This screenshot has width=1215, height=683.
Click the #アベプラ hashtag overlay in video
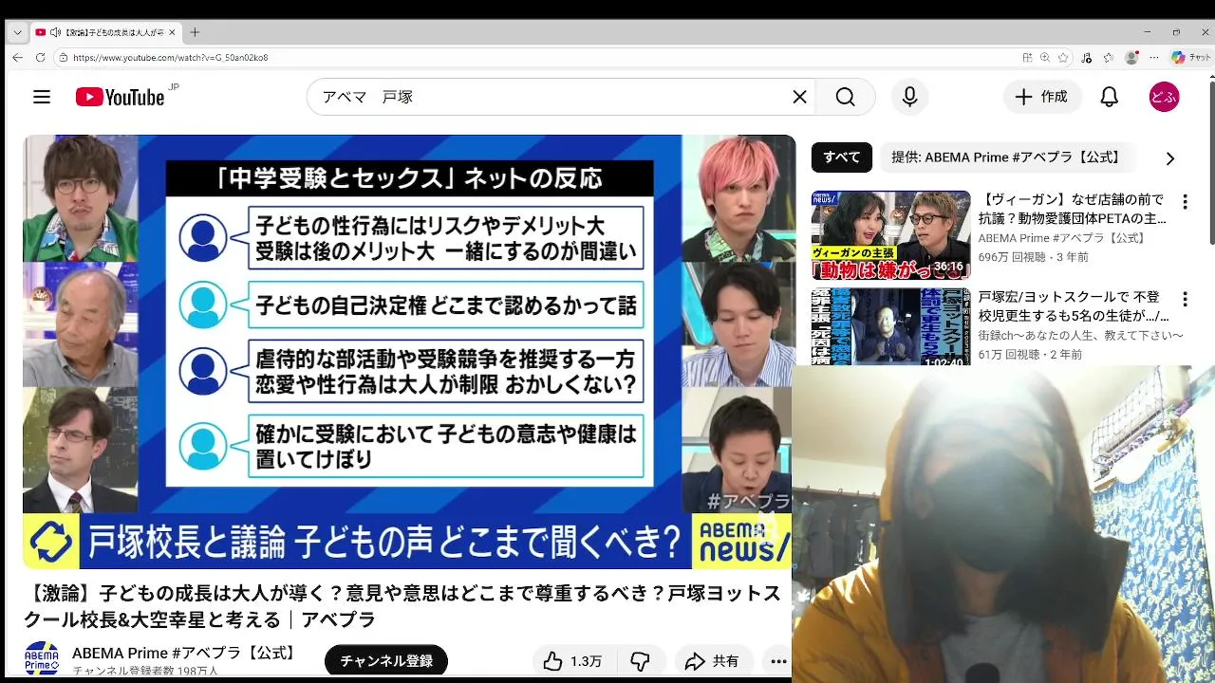pyautogui.click(x=748, y=501)
